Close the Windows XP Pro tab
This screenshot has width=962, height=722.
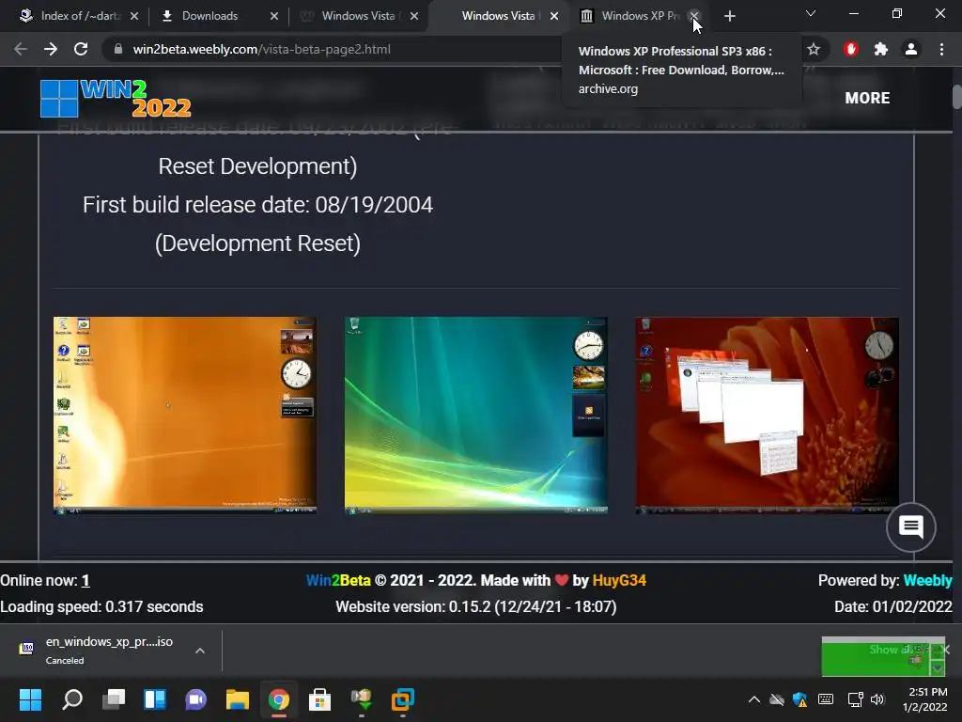point(694,16)
